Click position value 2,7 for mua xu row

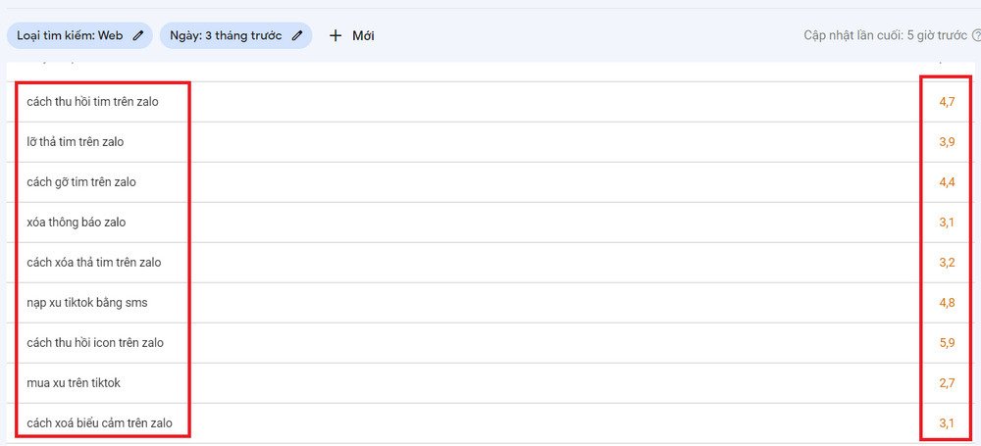947,383
